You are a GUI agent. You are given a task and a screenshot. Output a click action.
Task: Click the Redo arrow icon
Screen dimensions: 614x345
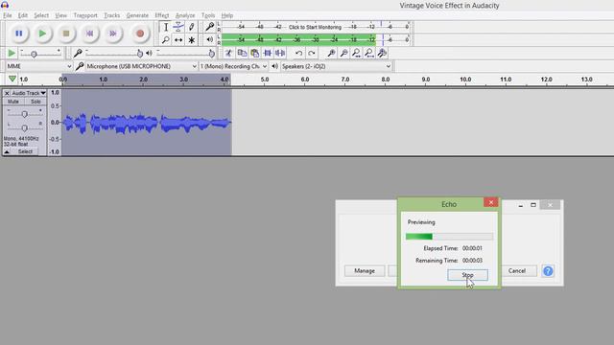pyautogui.click(x=311, y=53)
